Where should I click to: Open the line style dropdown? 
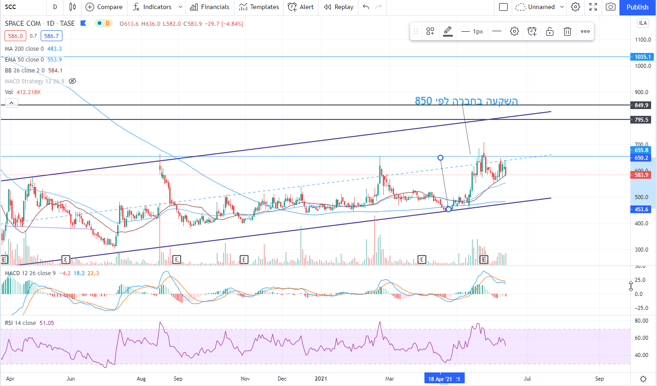tap(497, 31)
